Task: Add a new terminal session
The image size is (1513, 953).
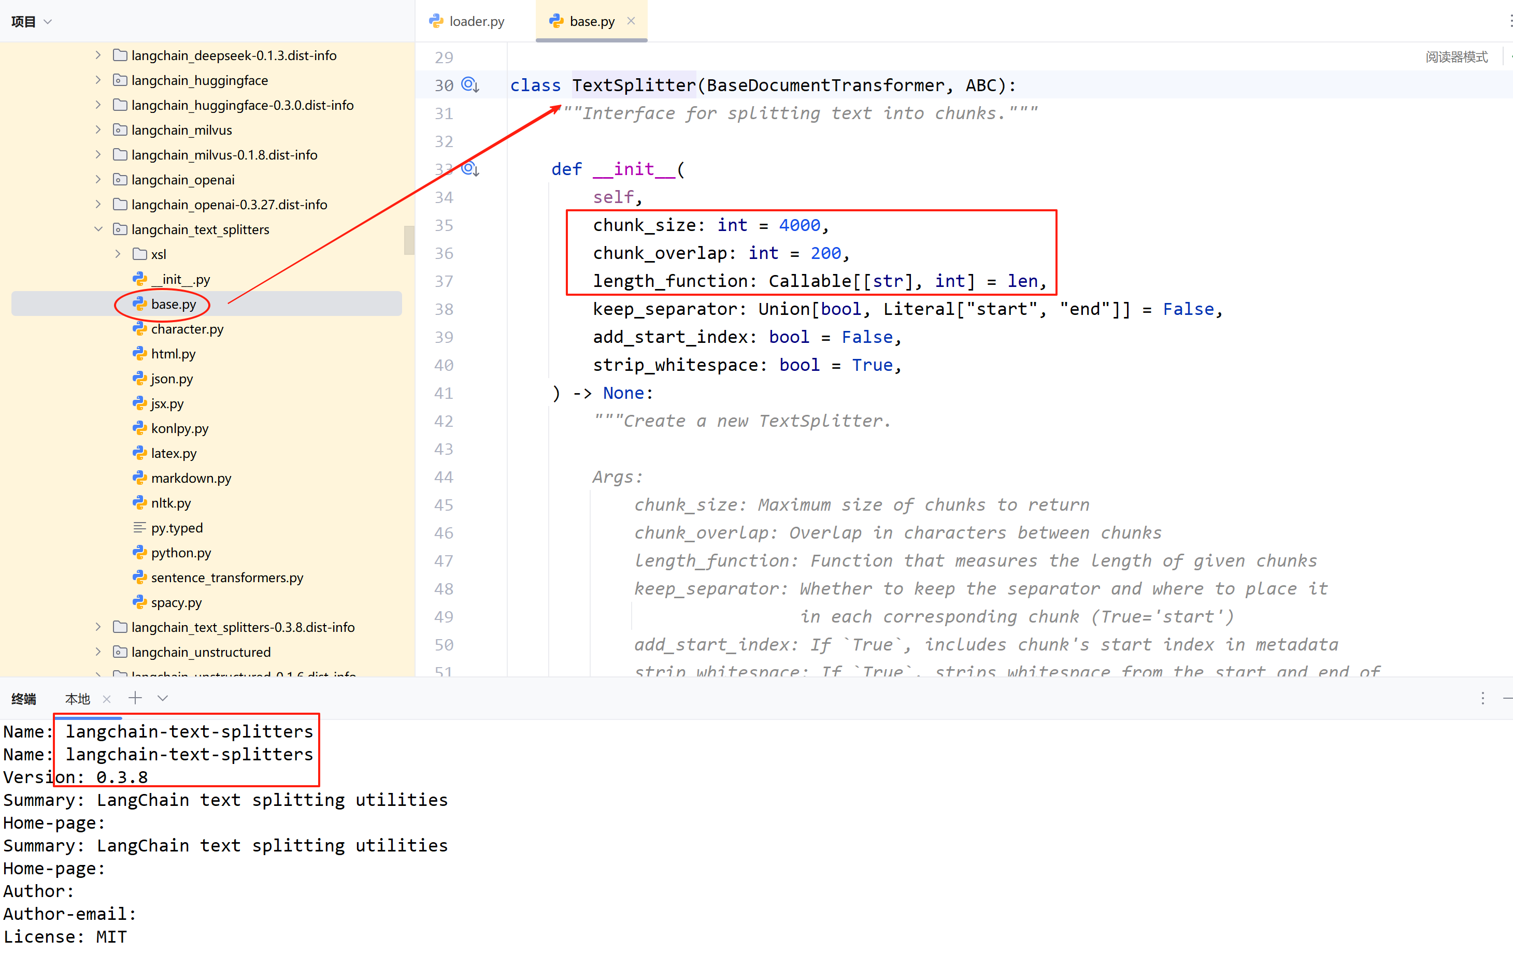Action: tap(135, 698)
